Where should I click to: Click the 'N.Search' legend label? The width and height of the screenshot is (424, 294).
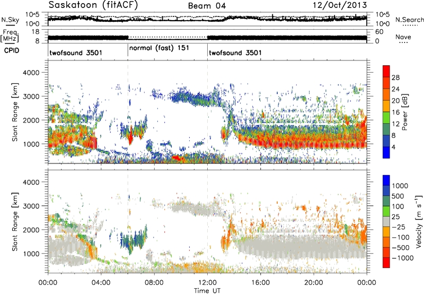[x=409, y=20]
